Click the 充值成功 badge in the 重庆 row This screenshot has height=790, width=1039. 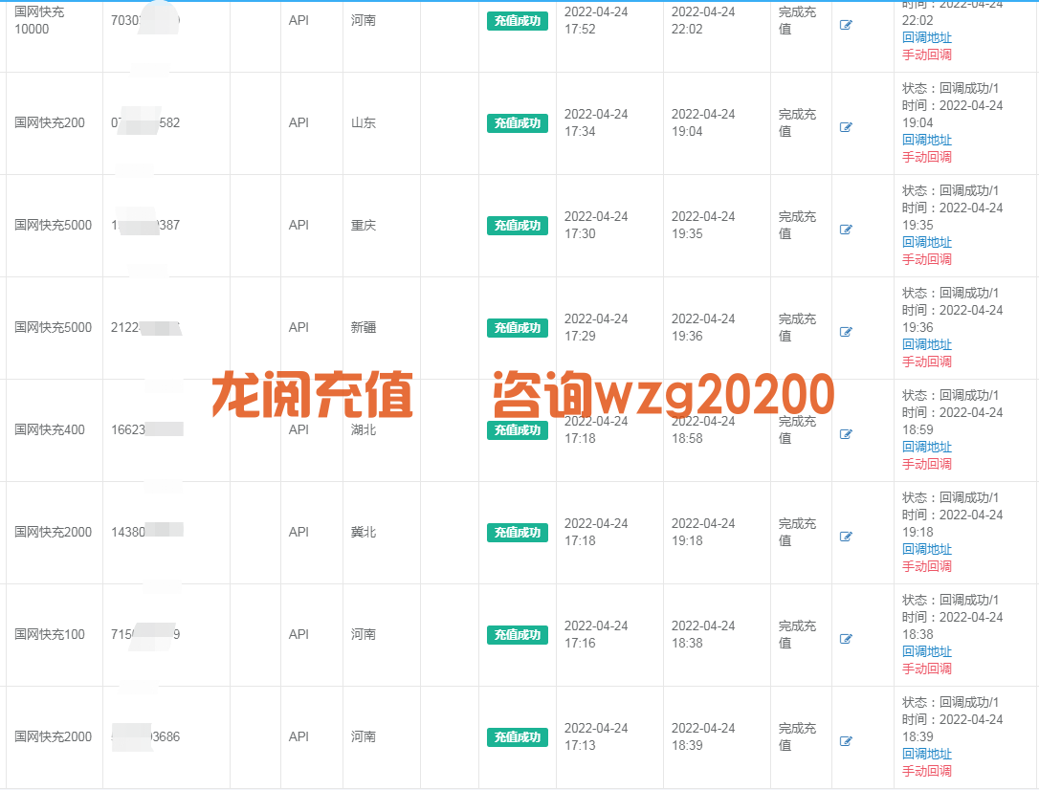(517, 226)
